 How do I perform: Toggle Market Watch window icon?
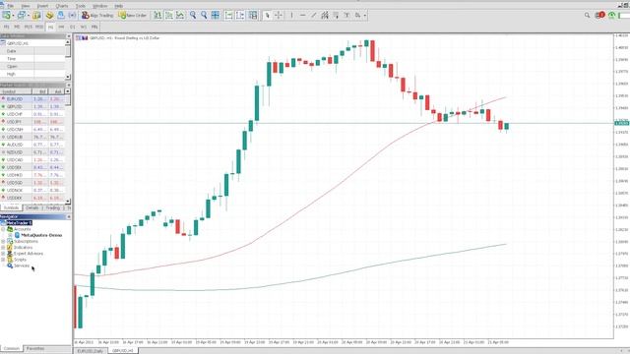tap(36, 16)
